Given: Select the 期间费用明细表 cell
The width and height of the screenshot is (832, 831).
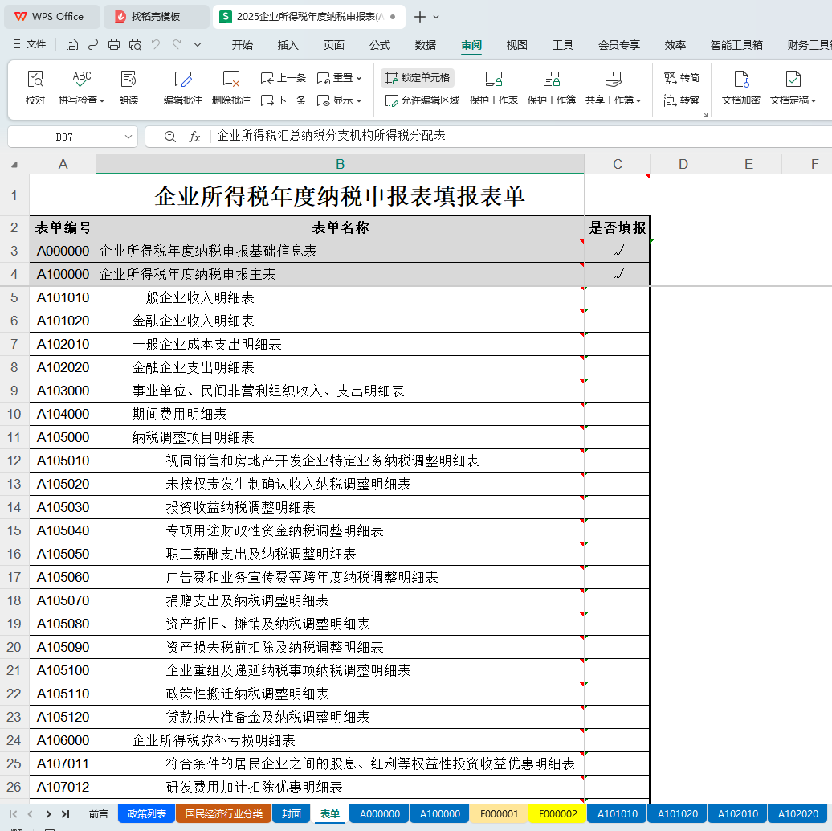Looking at the screenshot, I should (x=341, y=414).
